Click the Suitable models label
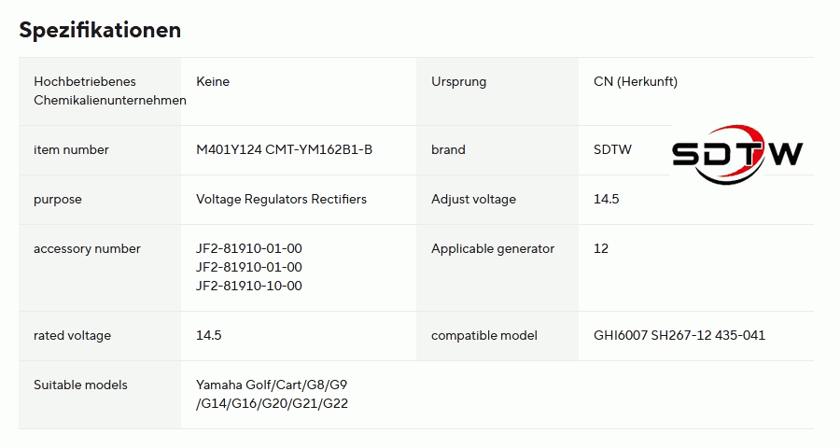Screen dimensions: 840x448 [x=80, y=385]
